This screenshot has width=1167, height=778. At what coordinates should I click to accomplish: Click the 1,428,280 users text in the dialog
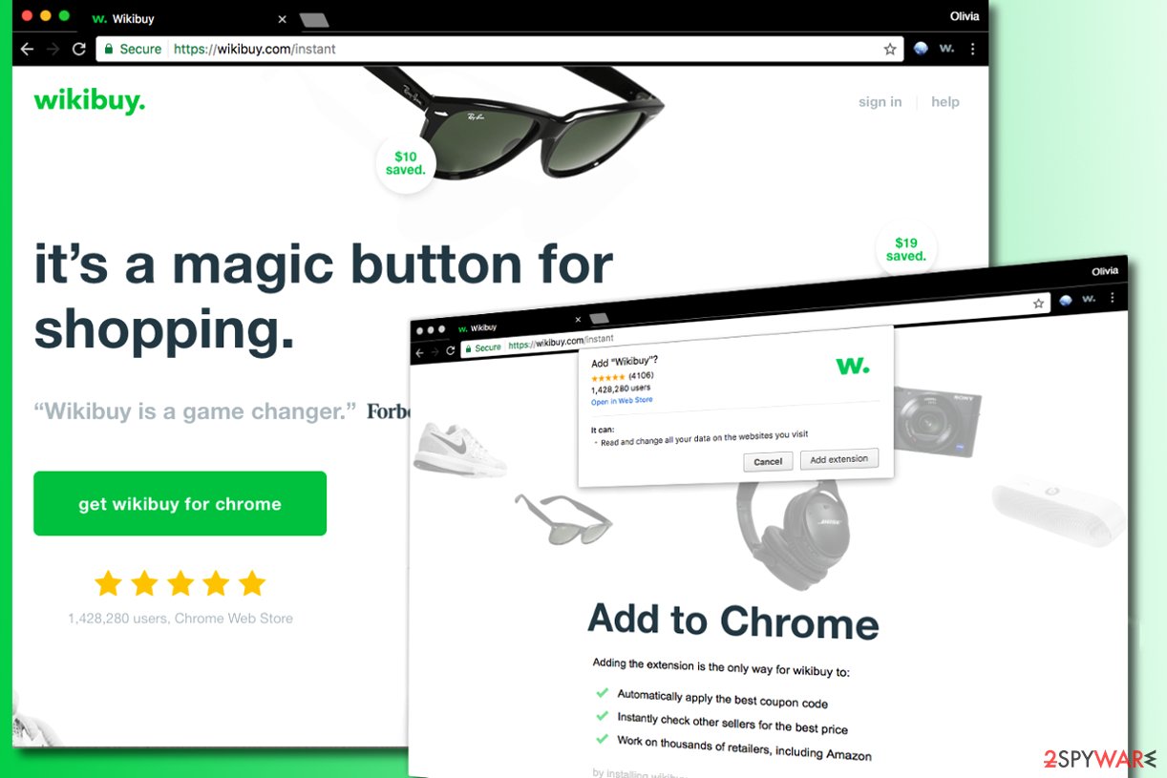pos(622,389)
